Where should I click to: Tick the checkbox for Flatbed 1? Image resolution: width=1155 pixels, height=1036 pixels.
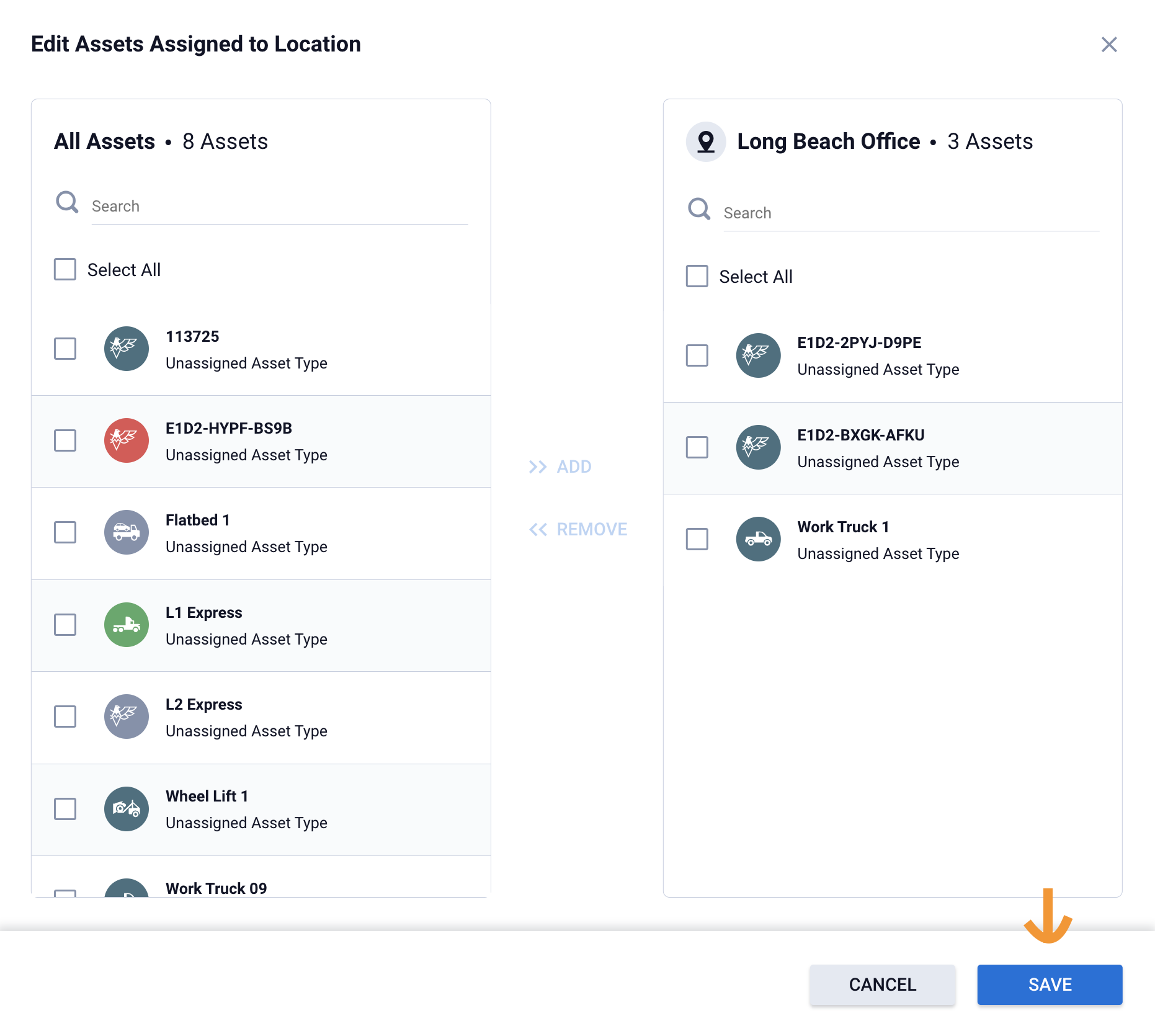pos(65,532)
